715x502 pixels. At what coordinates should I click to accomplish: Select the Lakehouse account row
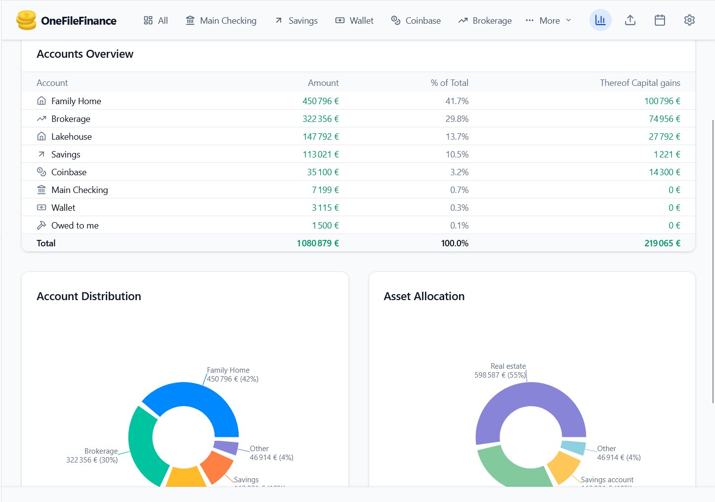198,136
